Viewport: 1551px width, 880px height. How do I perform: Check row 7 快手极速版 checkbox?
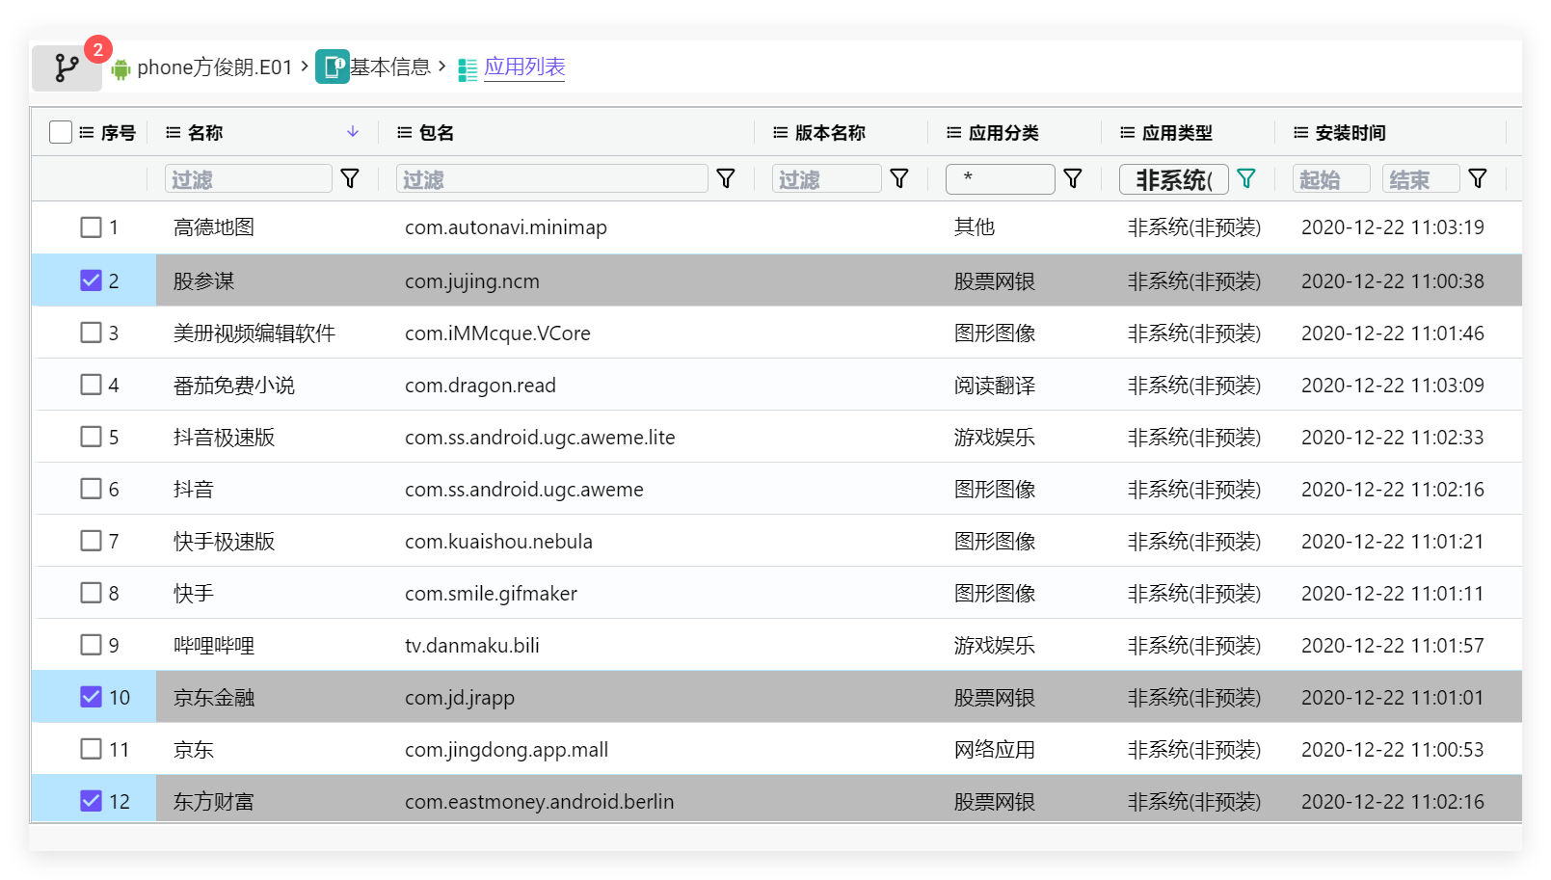coord(91,541)
